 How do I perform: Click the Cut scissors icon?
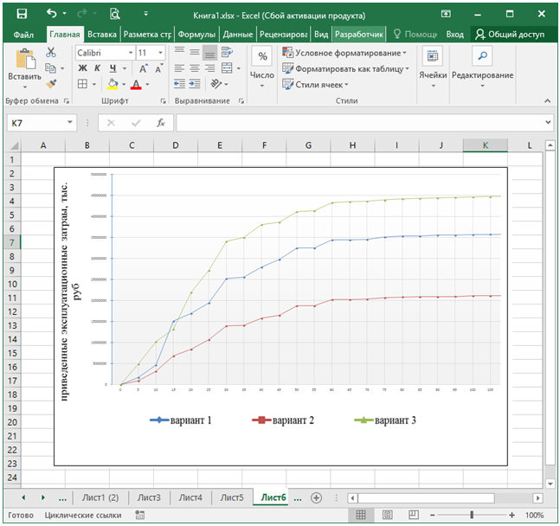51,53
